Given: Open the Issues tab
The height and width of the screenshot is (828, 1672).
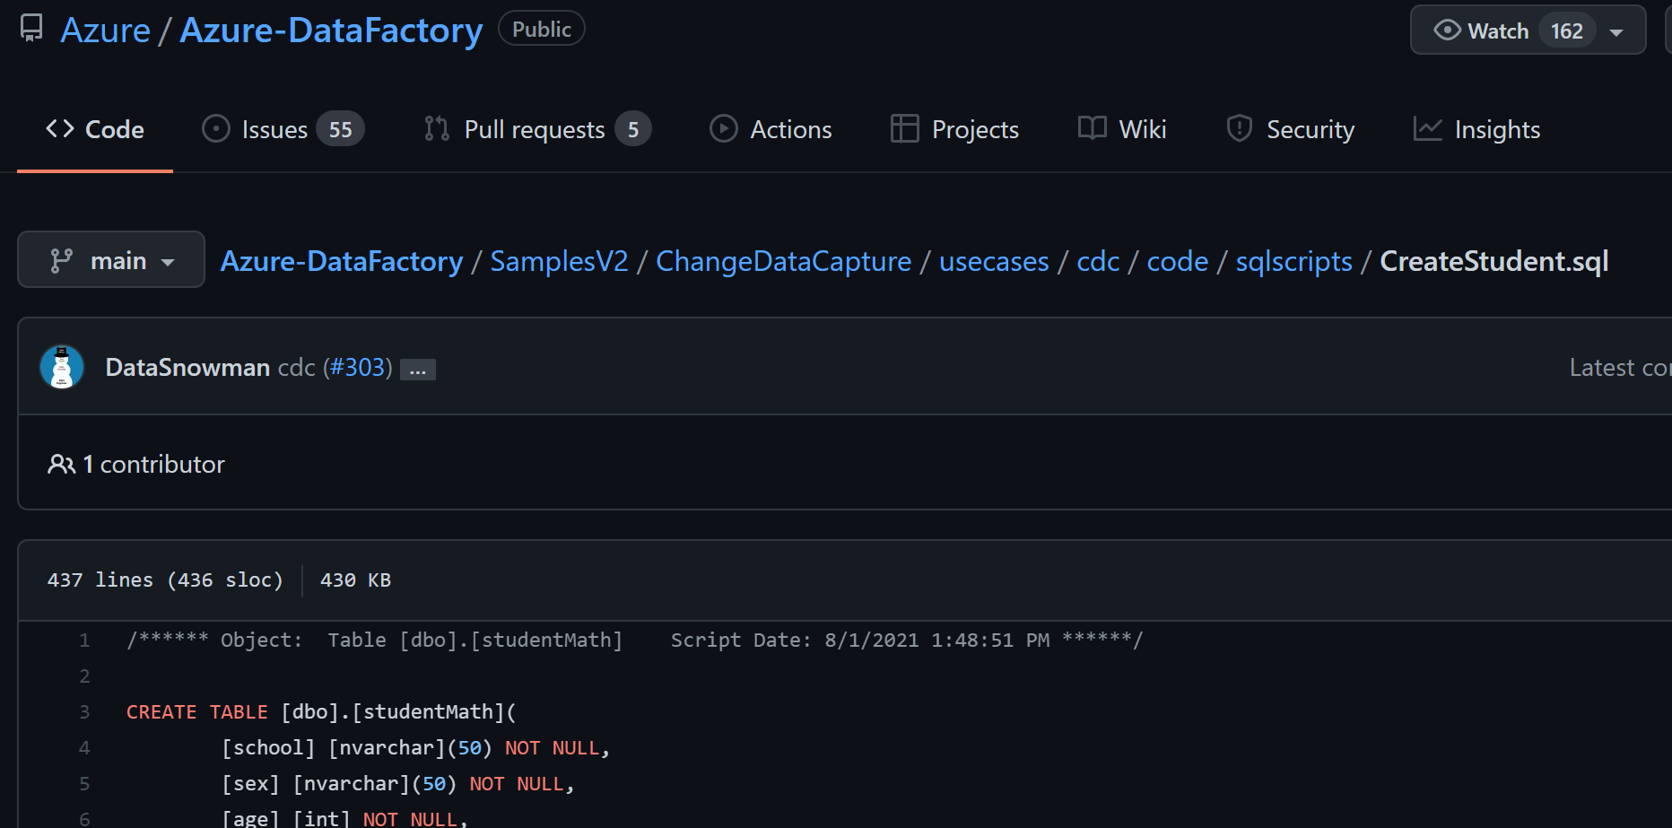Looking at the screenshot, I should [x=283, y=129].
